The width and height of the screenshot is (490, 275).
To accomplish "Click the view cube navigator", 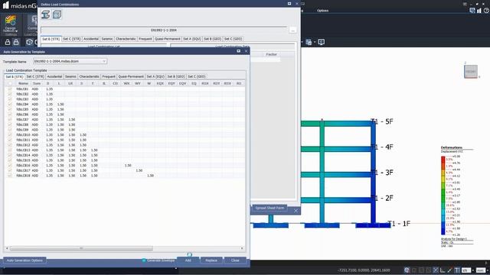I will pos(471,71).
